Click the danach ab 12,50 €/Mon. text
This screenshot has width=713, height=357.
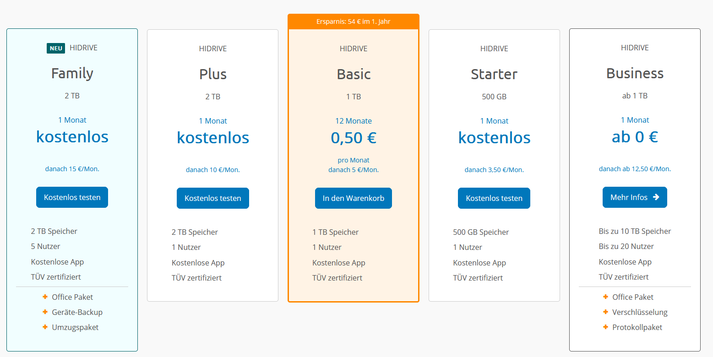(x=635, y=169)
